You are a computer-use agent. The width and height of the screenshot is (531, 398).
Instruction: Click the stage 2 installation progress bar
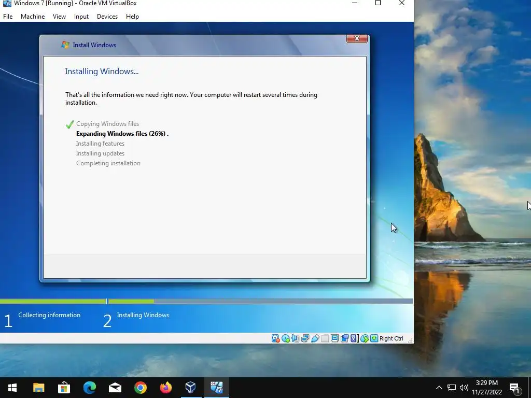coord(260,301)
